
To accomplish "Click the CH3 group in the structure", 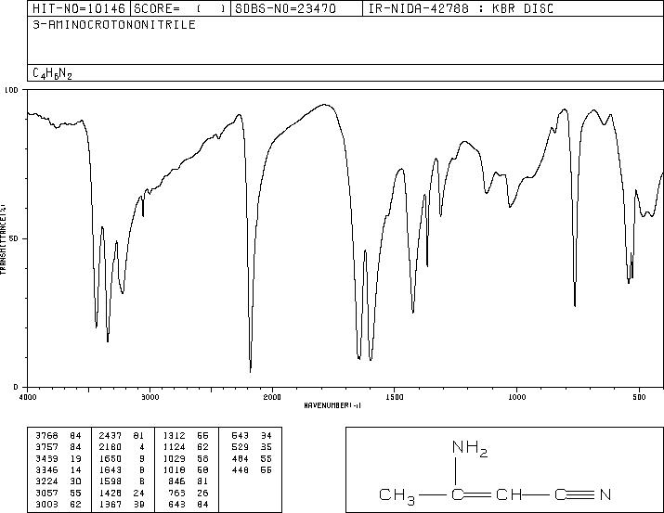I will pos(397,495).
